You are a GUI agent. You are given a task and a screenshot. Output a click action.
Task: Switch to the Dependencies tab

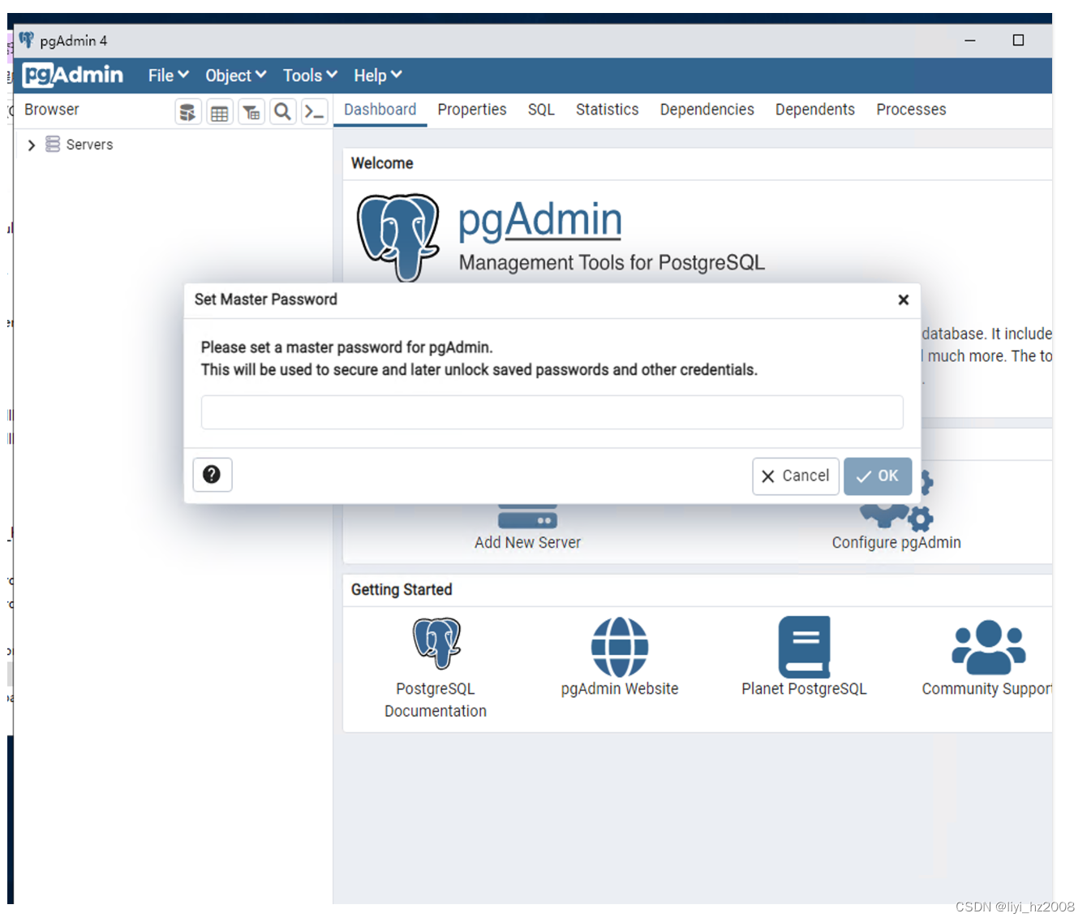(x=707, y=110)
